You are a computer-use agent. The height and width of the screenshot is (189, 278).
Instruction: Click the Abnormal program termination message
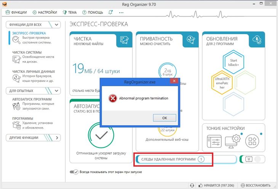click(x=144, y=98)
